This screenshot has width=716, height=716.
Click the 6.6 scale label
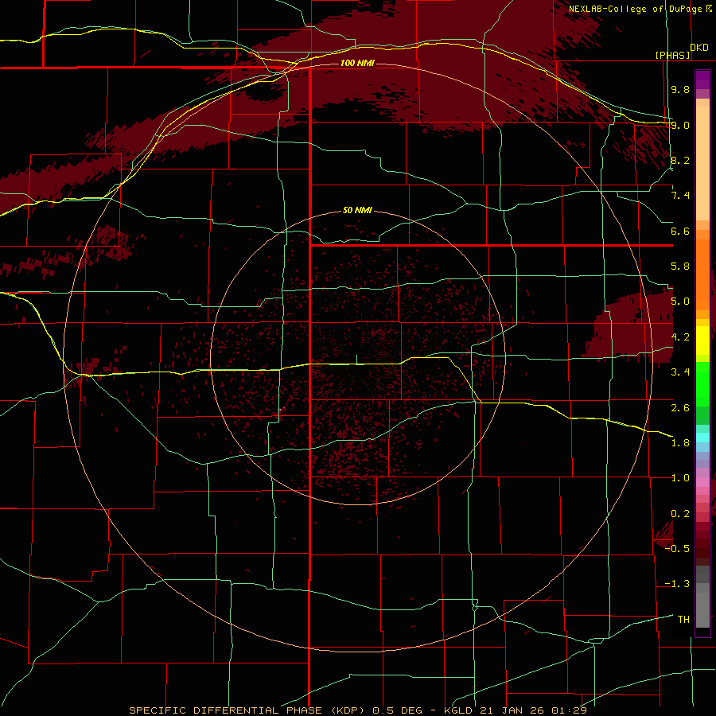click(680, 231)
